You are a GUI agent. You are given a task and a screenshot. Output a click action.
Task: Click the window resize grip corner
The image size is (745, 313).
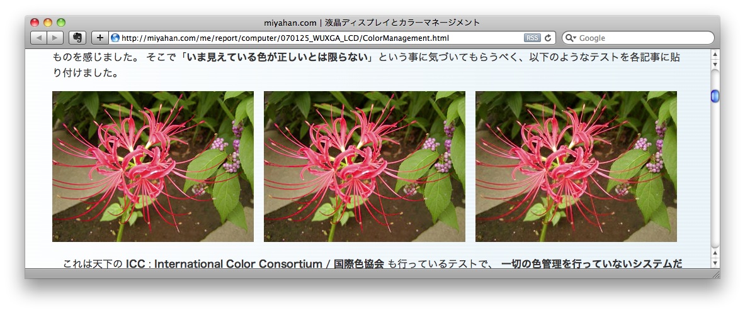click(715, 274)
